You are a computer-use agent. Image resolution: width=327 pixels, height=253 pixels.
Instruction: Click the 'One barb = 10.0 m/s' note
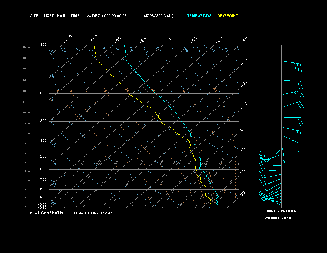pos(278,217)
